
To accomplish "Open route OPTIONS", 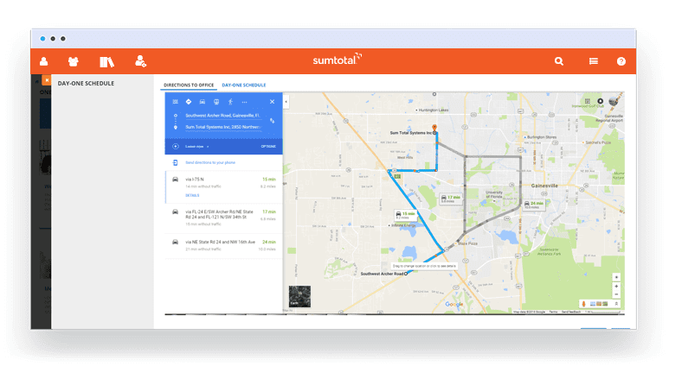I will [268, 147].
